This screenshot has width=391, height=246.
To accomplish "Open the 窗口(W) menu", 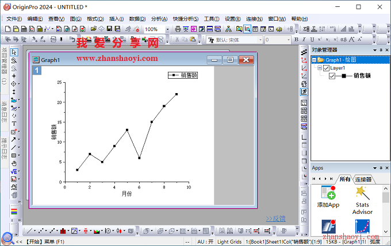I will 277,19.
